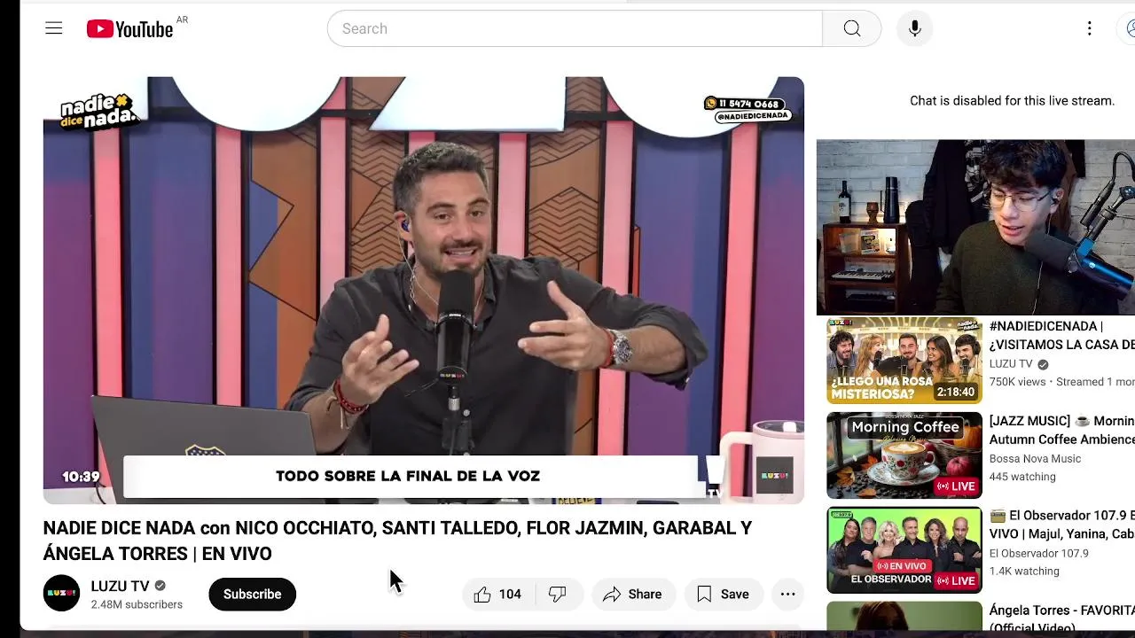
Task: Open the ¿Llegó una rosa misteriosa? thumbnail
Action: click(904, 361)
